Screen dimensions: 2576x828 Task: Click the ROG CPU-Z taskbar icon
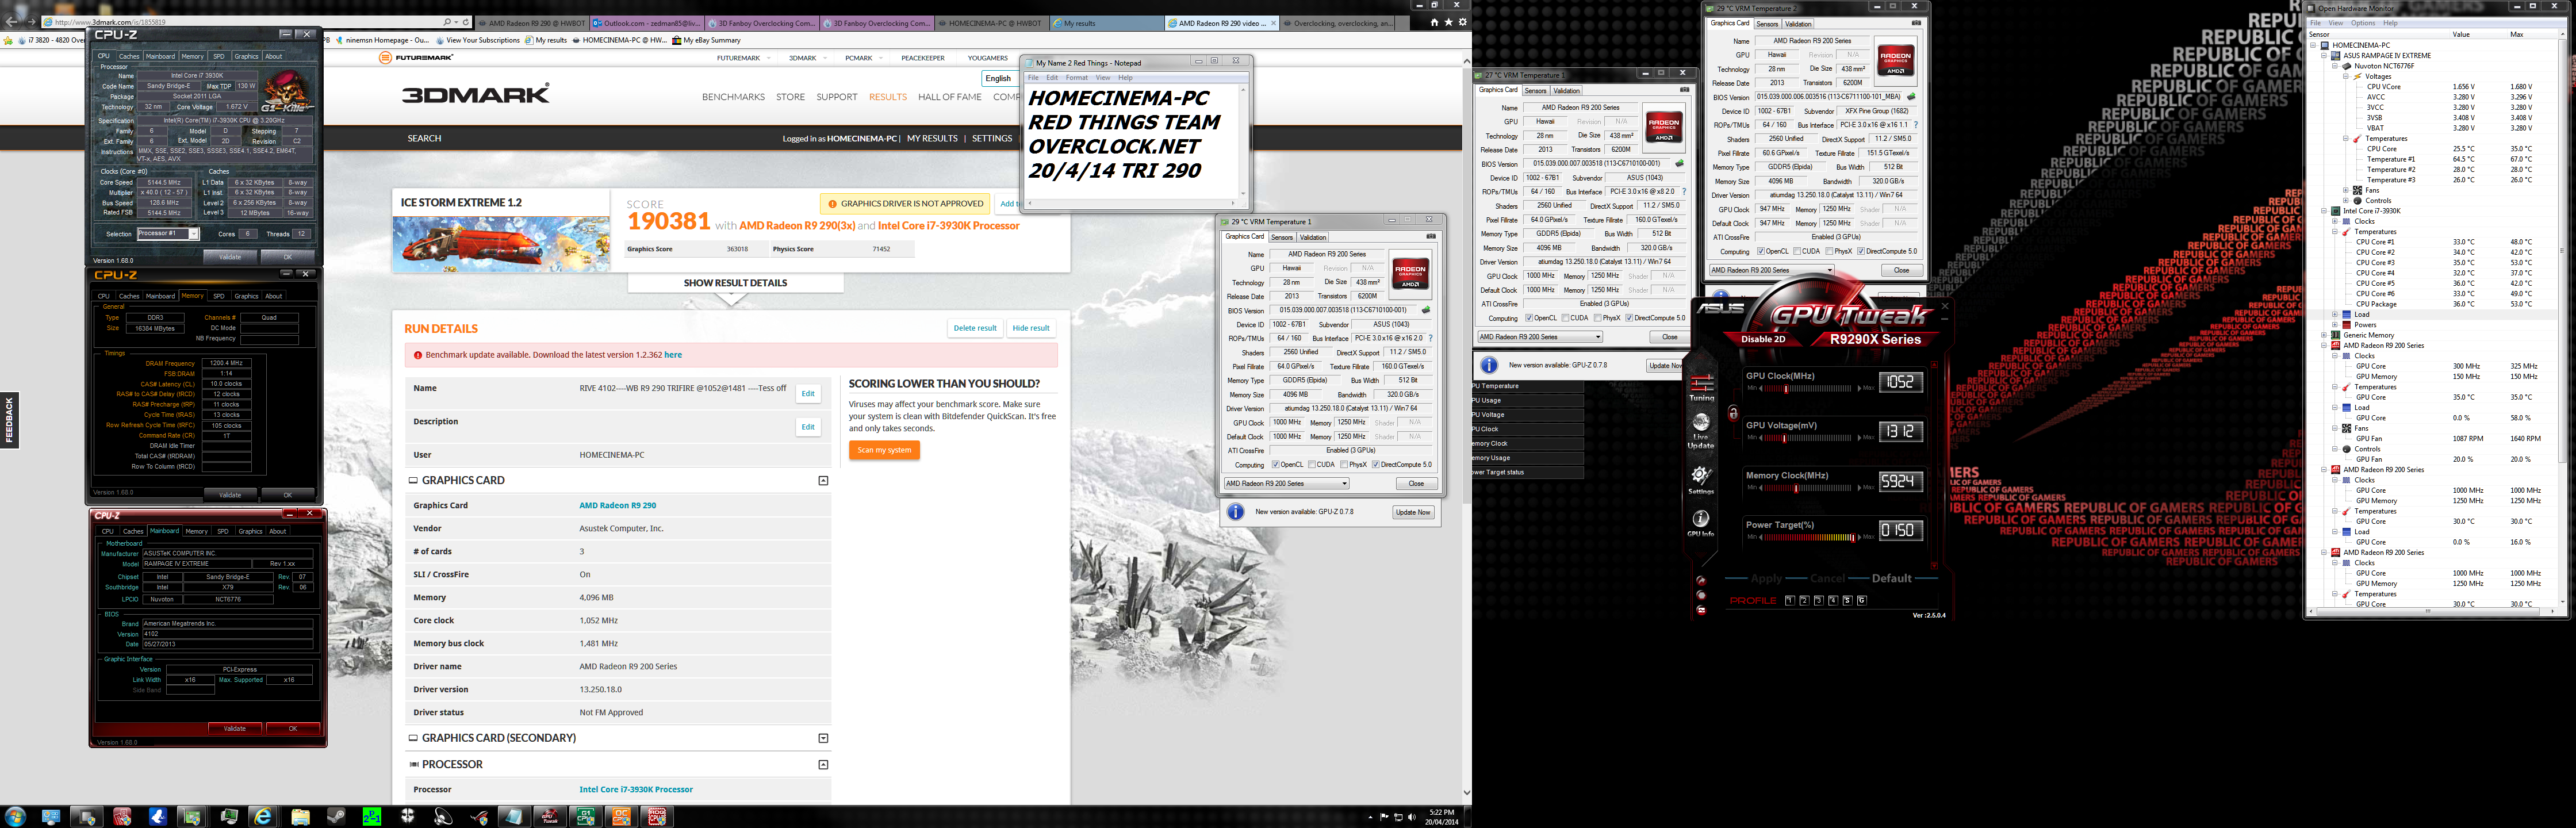tap(657, 816)
